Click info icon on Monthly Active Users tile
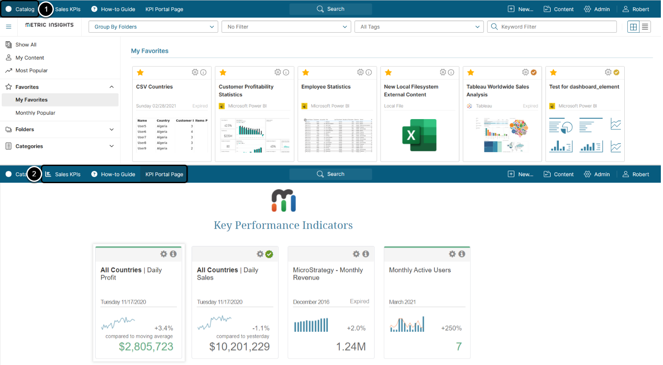 point(462,254)
